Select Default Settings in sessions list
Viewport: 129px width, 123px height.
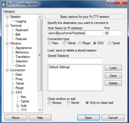59,67
